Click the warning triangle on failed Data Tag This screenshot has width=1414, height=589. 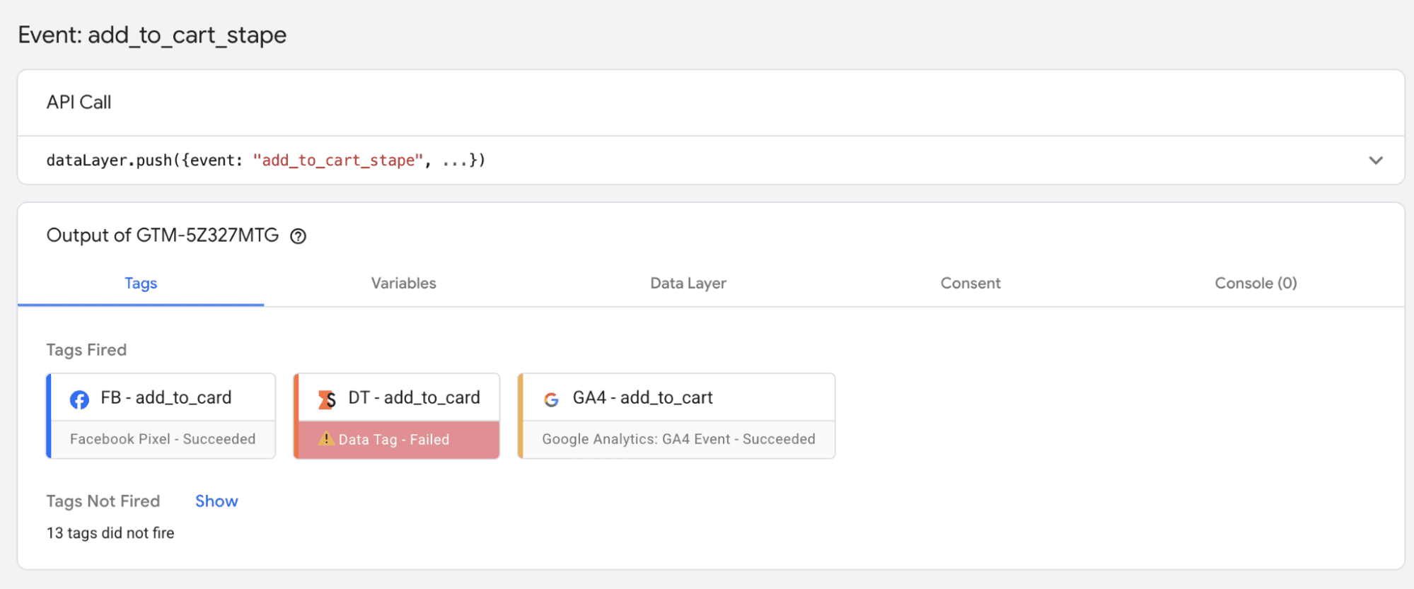click(x=325, y=439)
